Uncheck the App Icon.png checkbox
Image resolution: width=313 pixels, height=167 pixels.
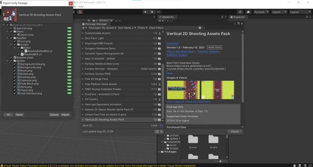(11, 28)
